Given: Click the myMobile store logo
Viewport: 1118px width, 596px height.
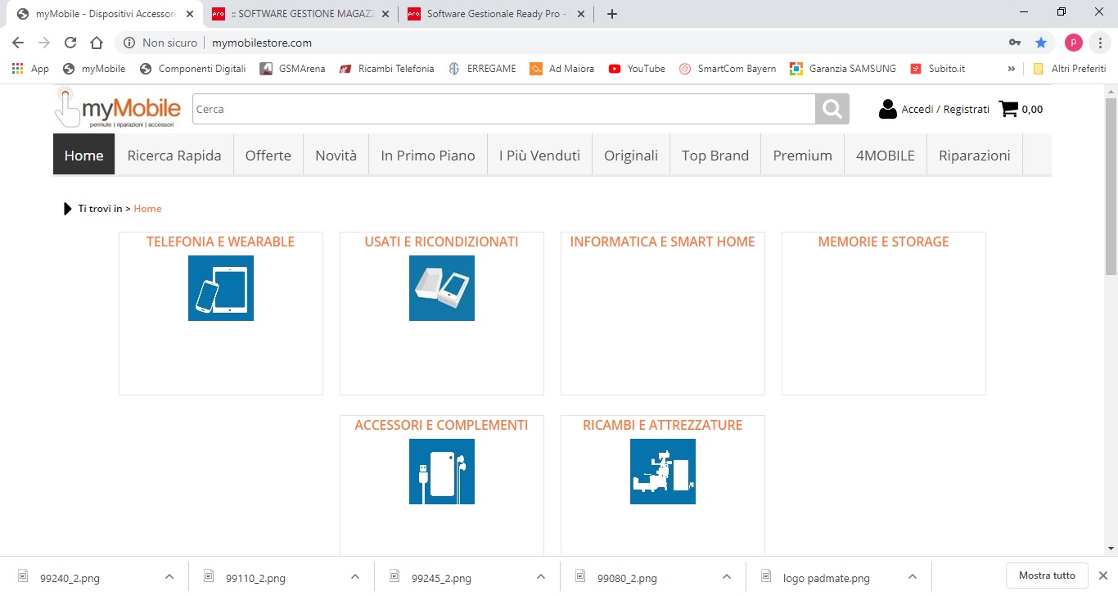Looking at the screenshot, I should (118, 109).
